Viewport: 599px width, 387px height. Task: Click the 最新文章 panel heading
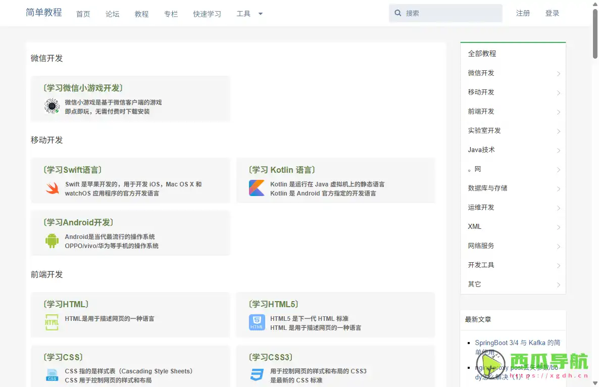click(x=478, y=319)
